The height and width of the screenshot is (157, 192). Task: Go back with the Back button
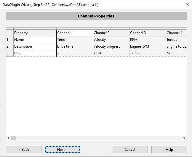click(24, 150)
